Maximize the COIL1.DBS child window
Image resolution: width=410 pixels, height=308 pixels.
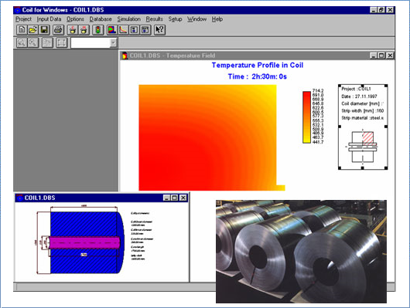[x=174, y=198]
